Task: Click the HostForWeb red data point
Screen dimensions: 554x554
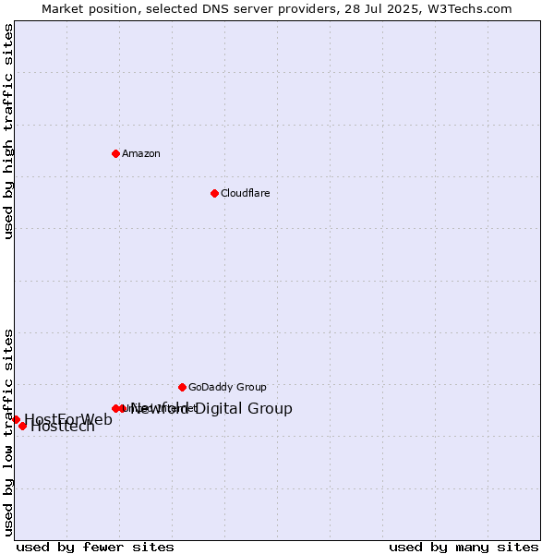Action: pos(16,419)
